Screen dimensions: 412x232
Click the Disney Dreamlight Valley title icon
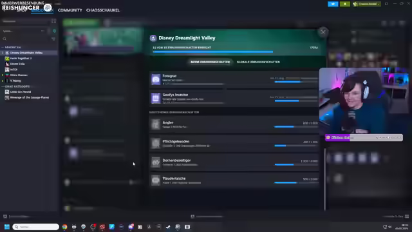pos(153,38)
